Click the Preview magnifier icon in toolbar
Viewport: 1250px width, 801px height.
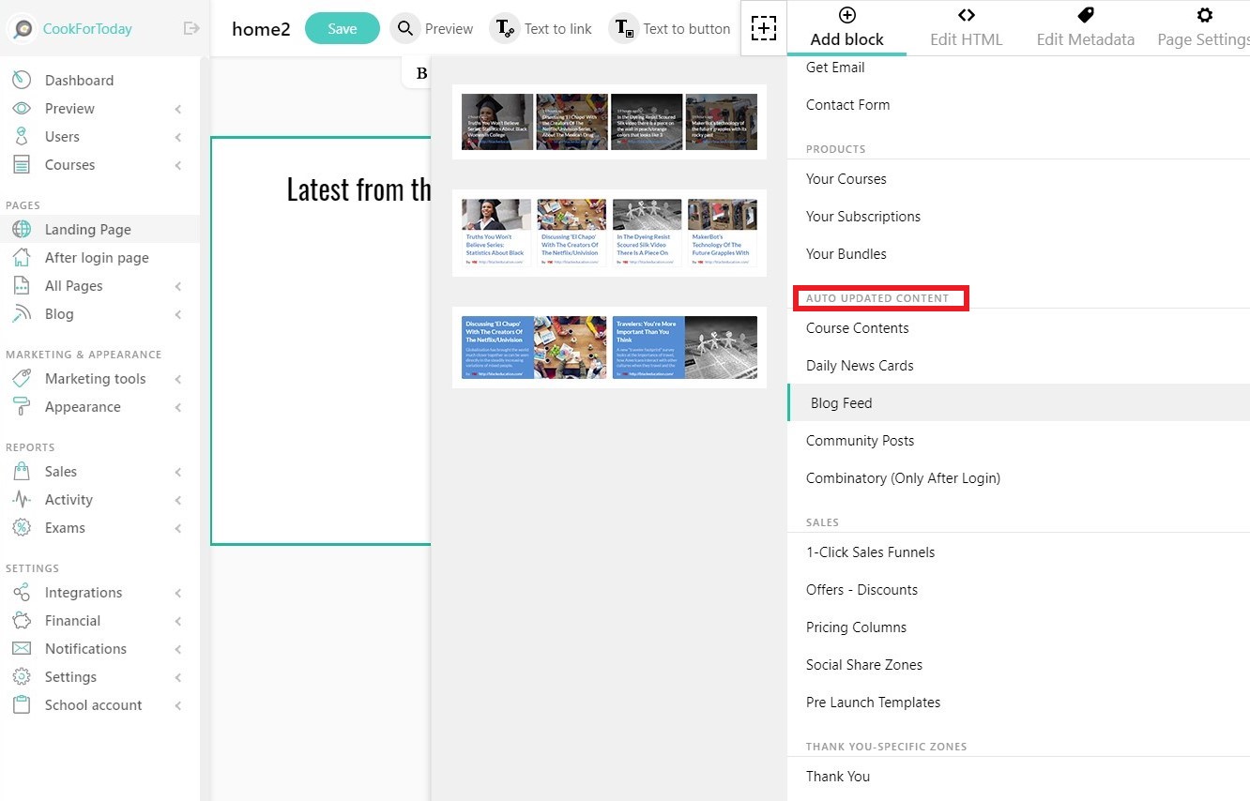[405, 29]
